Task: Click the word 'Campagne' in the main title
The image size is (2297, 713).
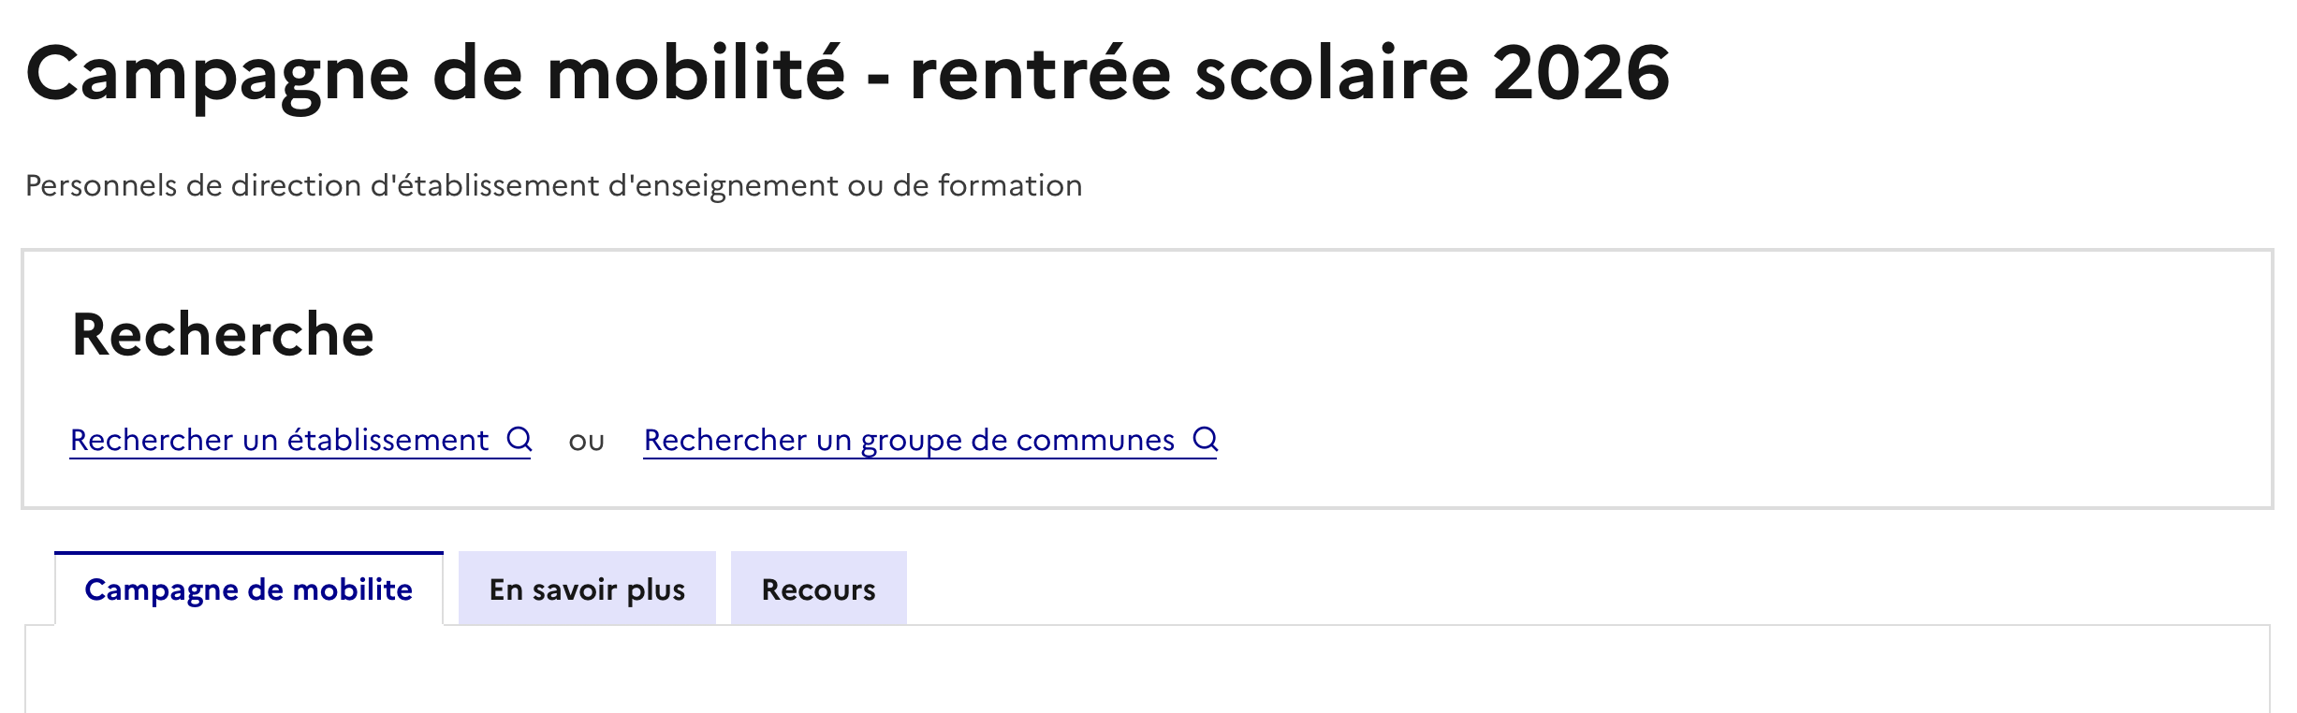Action: [x=217, y=75]
